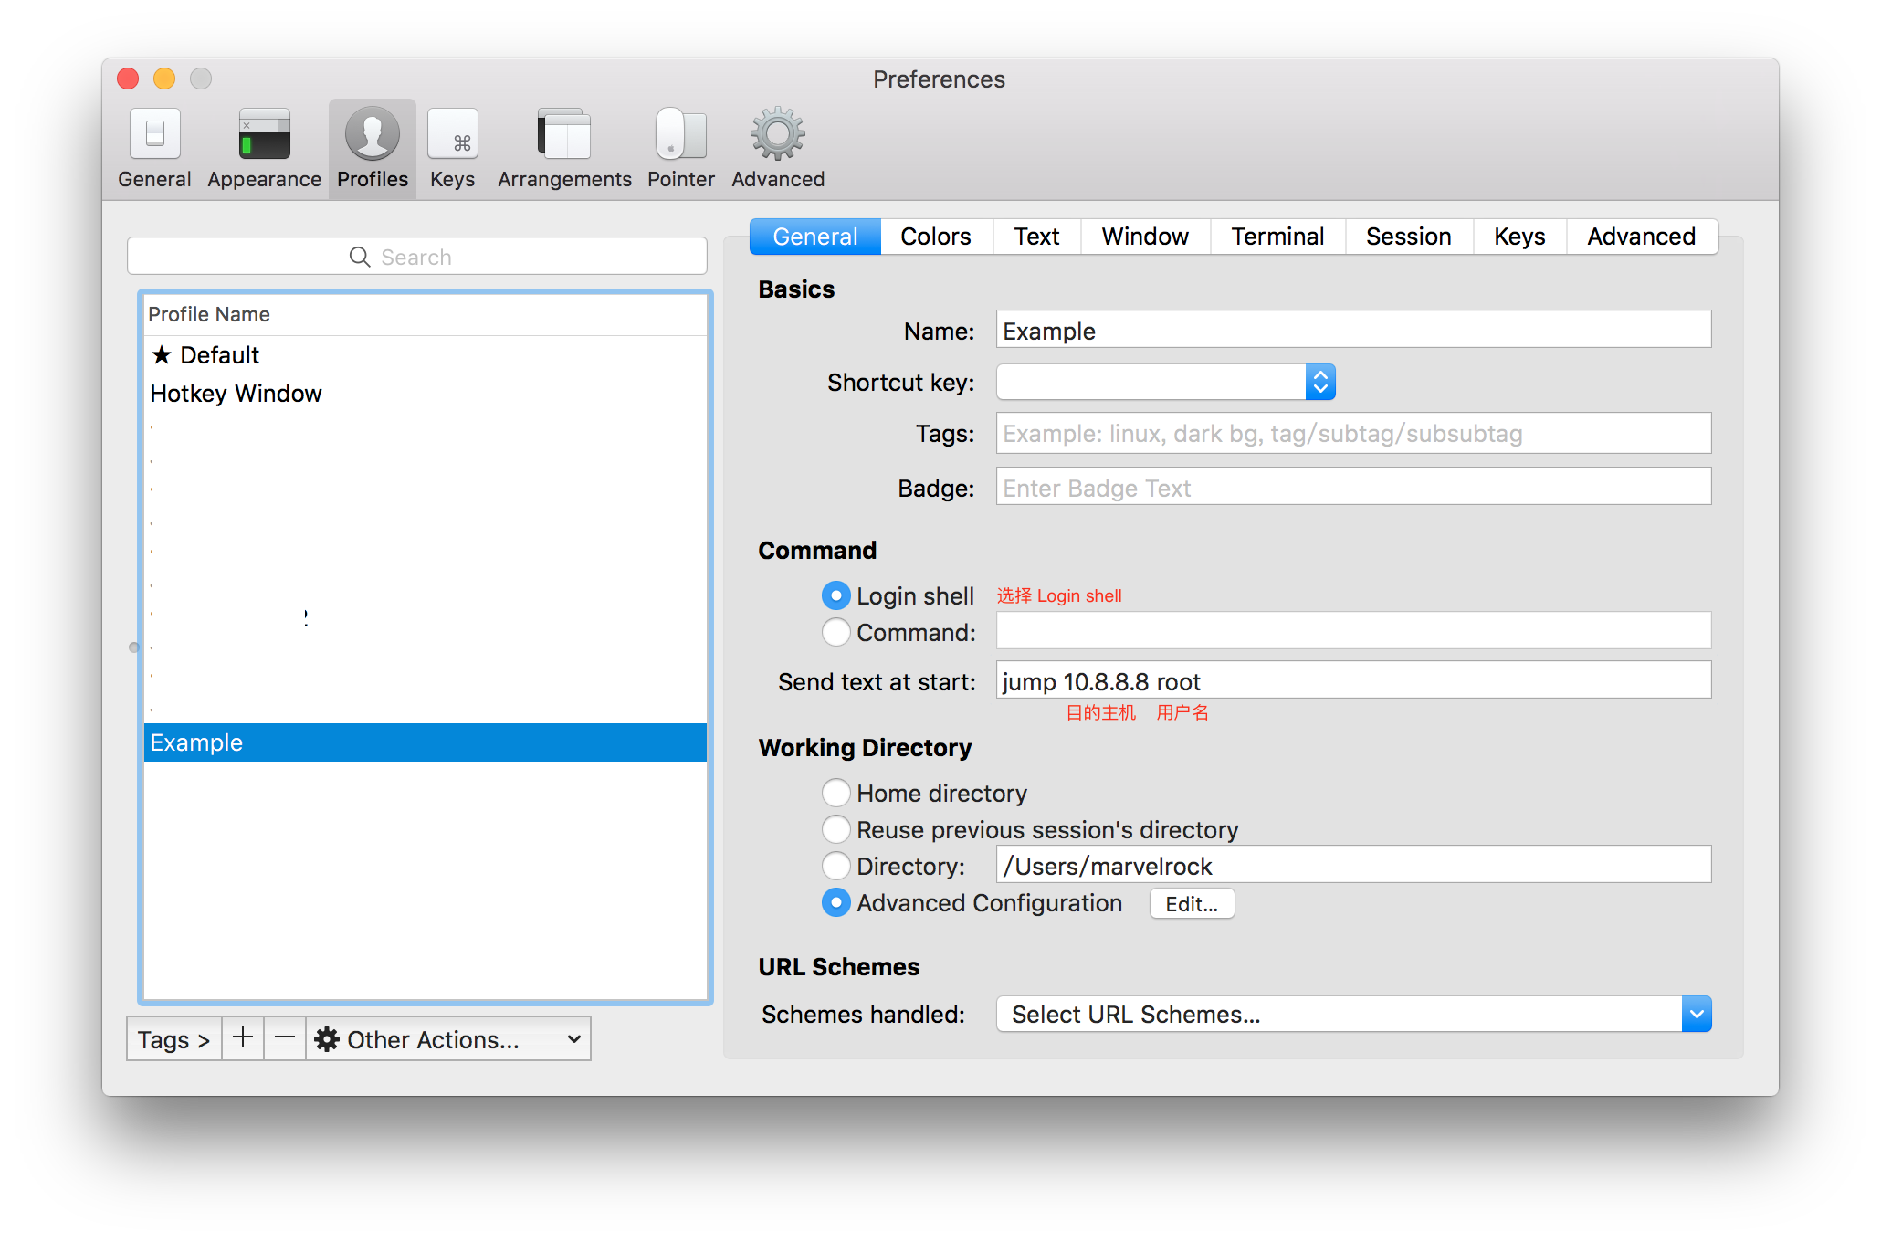Click the Send text at start field
The width and height of the screenshot is (1881, 1242).
[x=1353, y=680]
